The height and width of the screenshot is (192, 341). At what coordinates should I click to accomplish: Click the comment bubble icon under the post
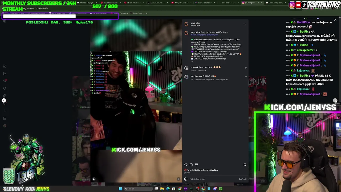coord(191,165)
